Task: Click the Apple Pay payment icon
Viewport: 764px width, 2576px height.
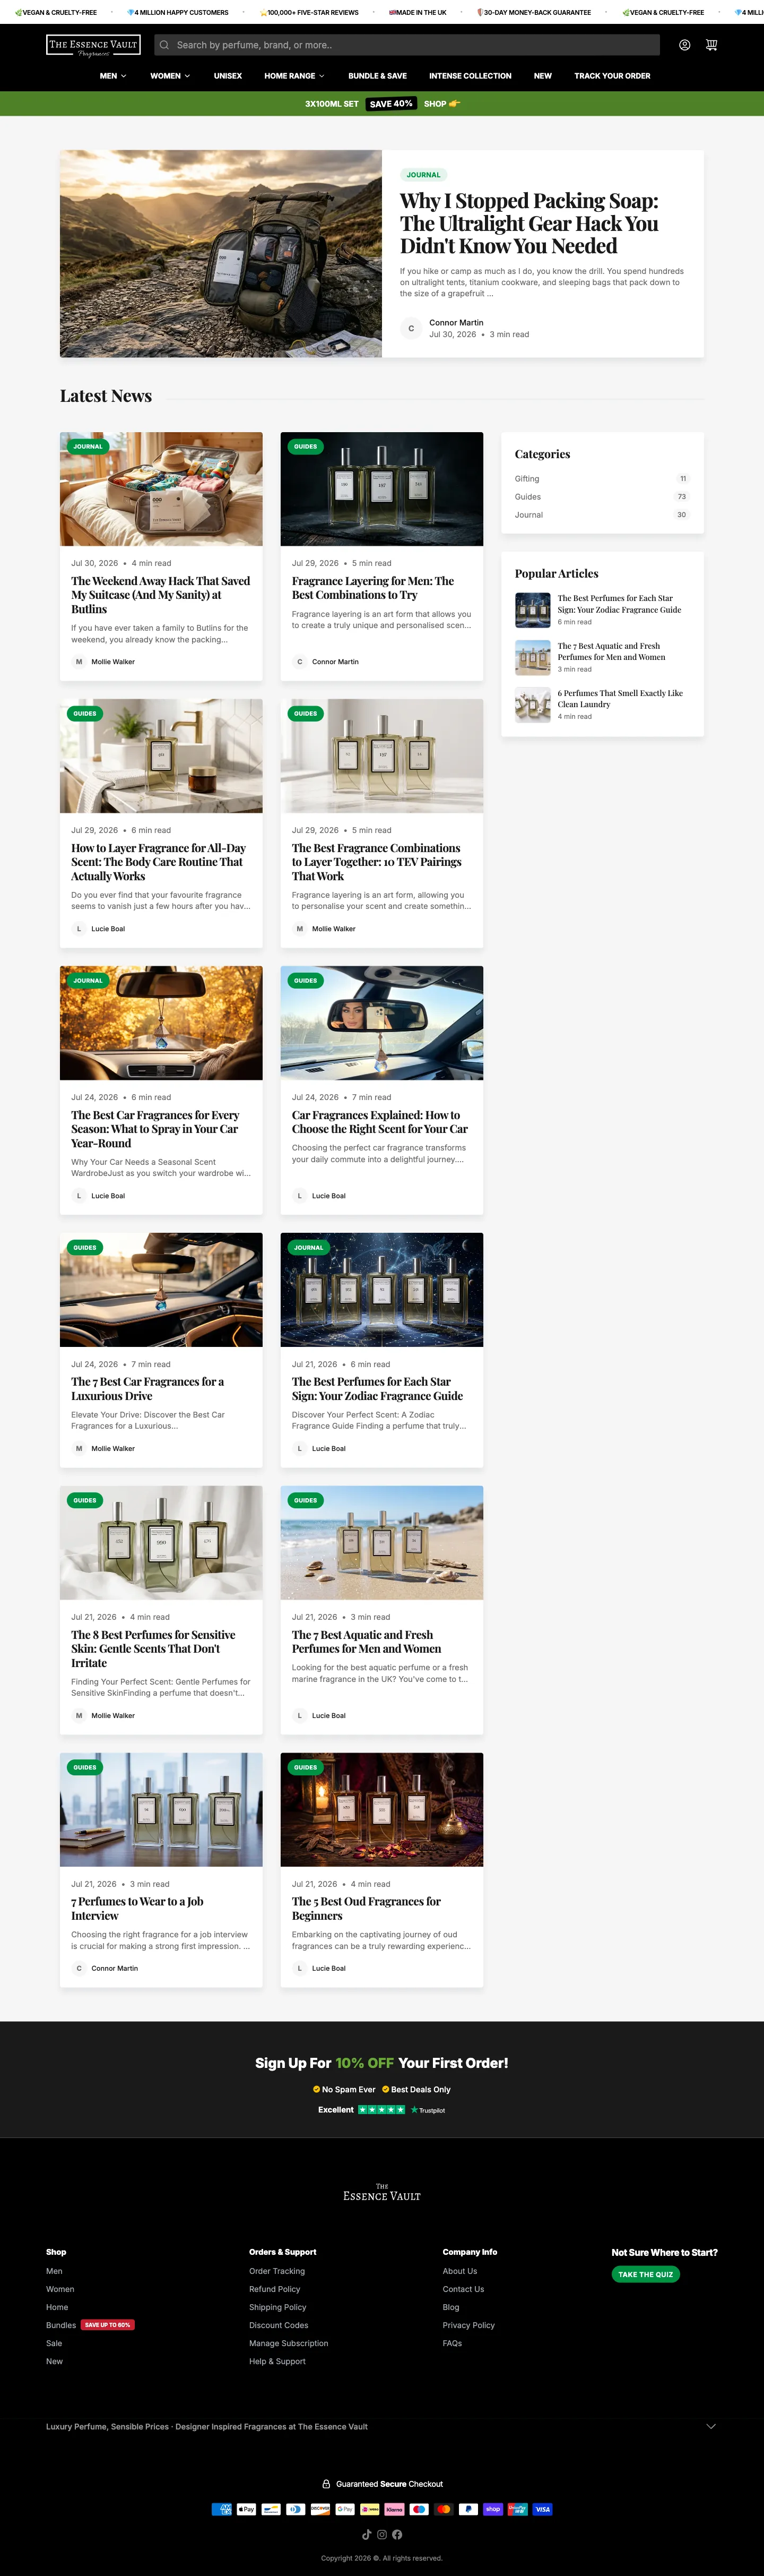Action: pyautogui.click(x=247, y=2509)
